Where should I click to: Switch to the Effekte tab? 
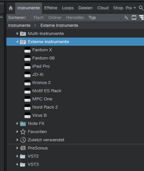tap(51, 8)
